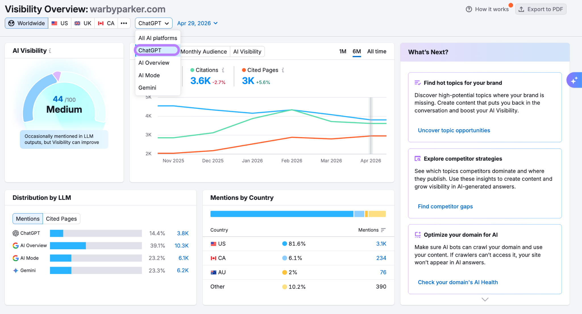Set the chart range to All time

tap(377, 51)
